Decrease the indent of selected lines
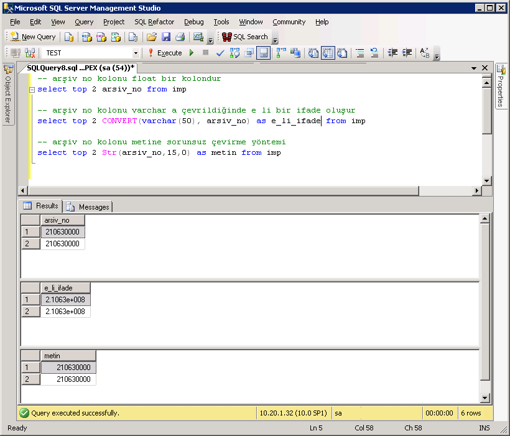The height and width of the screenshot is (436, 510). tap(392, 53)
